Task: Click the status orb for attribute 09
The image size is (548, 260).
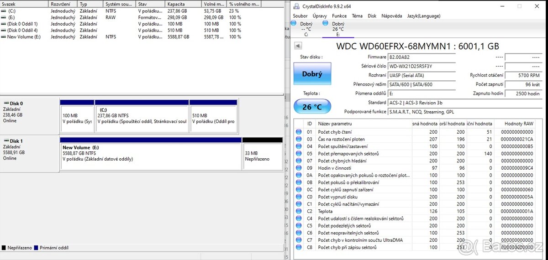Action: [x=299, y=168]
